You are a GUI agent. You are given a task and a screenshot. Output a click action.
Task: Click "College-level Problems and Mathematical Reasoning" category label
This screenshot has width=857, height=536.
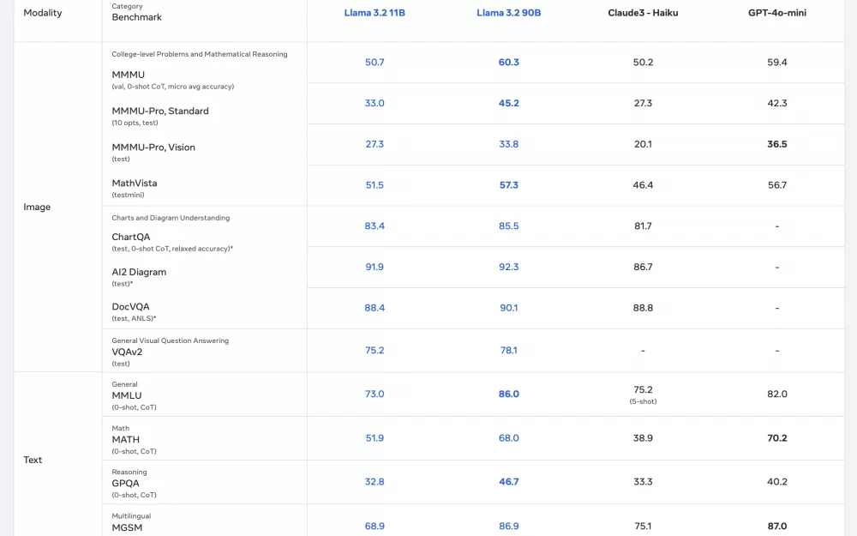tap(200, 54)
